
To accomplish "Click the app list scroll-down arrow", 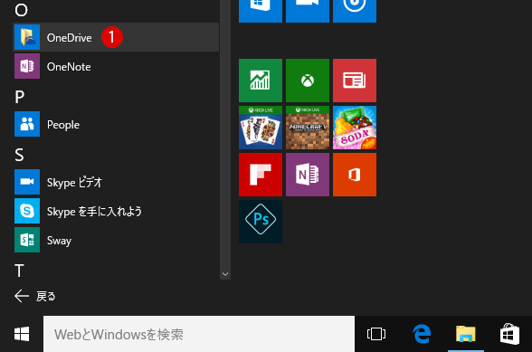I will [225, 274].
